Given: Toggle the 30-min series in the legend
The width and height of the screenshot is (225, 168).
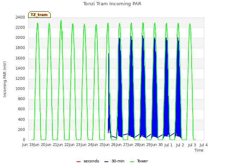Looking at the screenshot, I should click(114, 161).
